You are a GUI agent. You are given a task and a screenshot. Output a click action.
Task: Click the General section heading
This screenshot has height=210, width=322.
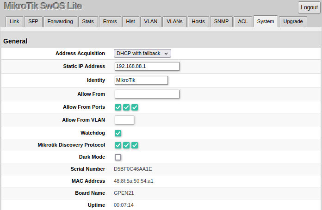pyautogui.click(x=15, y=41)
